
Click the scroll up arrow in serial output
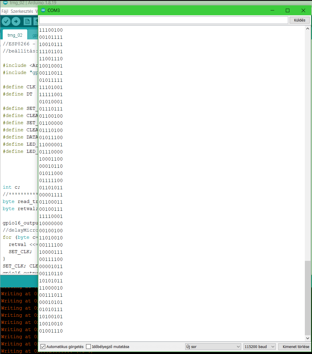pyautogui.click(x=308, y=29)
